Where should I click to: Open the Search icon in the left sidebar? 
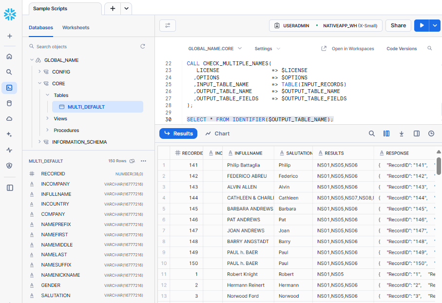coord(9,72)
